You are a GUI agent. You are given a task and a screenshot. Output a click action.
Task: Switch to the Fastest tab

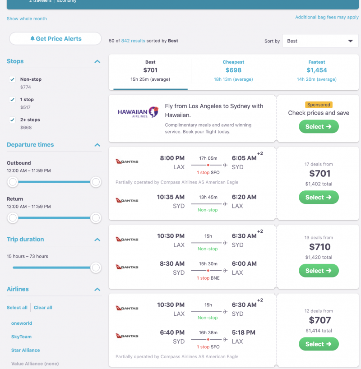[316, 70]
